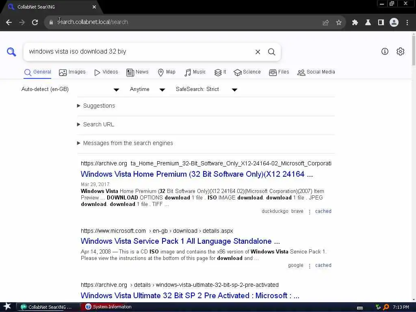416x312 pixels.
Task: Open the Chrome Labs flask icon
Action: (368, 23)
